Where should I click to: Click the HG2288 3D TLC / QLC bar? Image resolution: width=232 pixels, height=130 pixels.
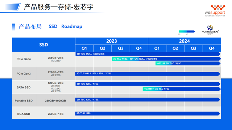188,64
